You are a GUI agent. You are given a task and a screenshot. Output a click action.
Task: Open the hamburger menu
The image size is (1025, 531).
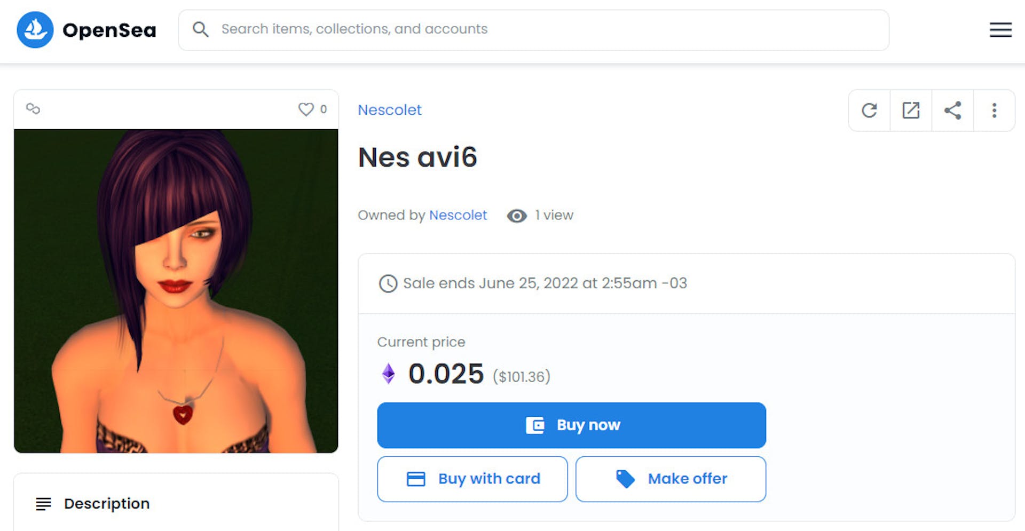point(1000,30)
